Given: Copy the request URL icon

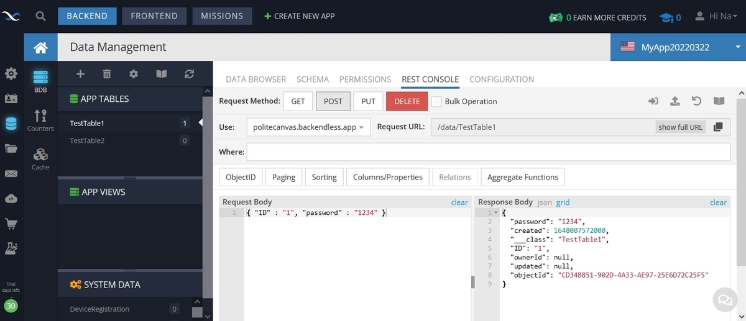Looking at the screenshot, I should tap(718, 127).
